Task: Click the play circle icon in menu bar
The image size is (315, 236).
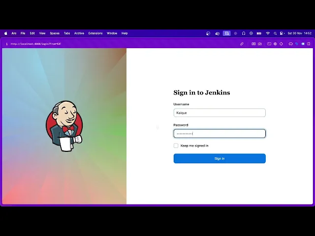Action: pyautogui.click(x=251, y=33)
